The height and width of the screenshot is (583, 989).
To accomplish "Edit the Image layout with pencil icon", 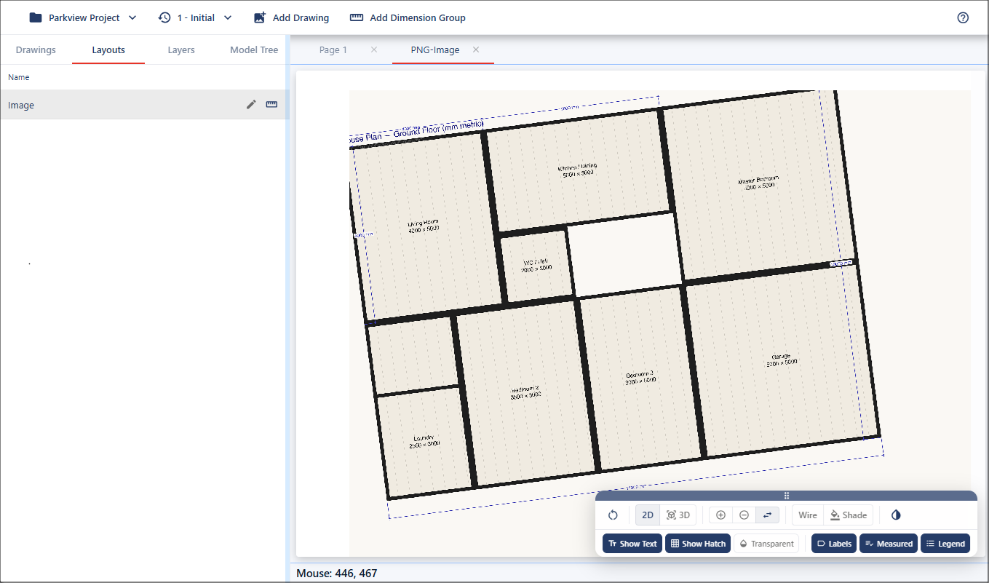I will tap(251, 105).
